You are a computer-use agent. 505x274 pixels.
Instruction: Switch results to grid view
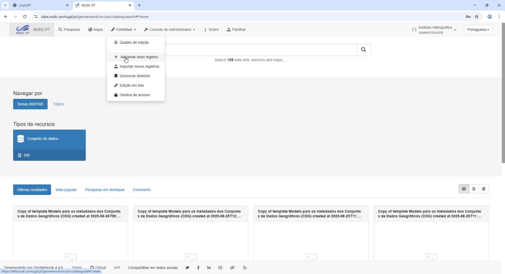[464, 189]
